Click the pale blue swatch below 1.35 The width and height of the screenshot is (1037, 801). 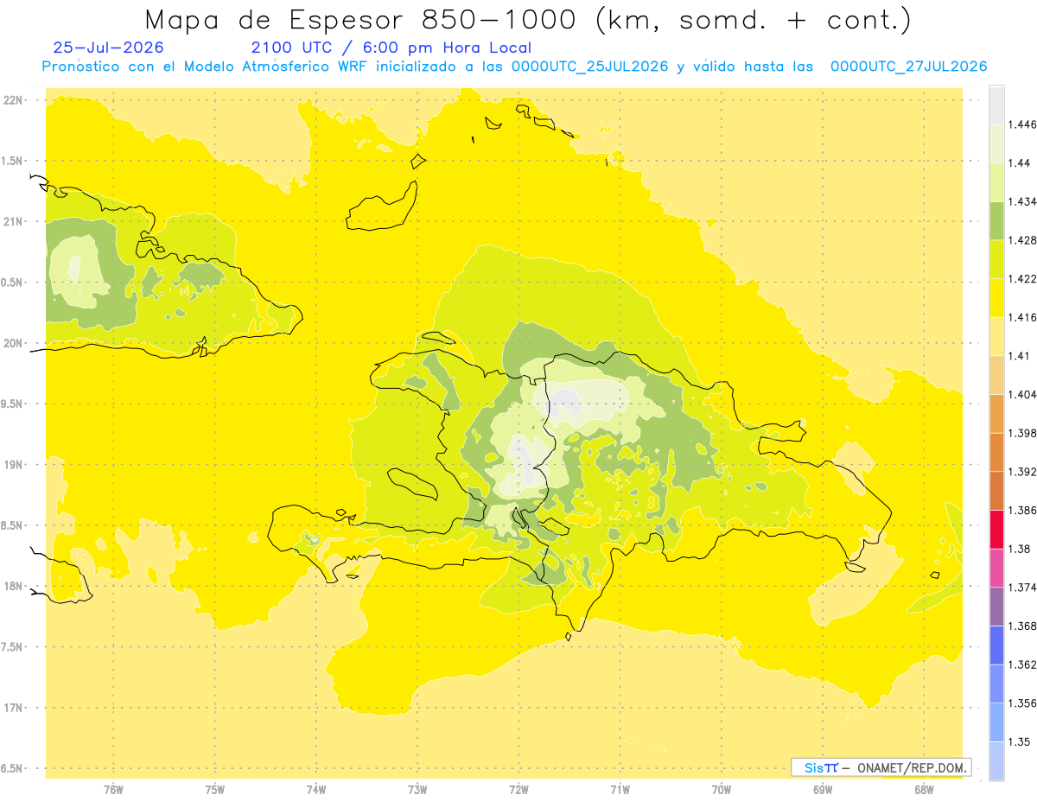[996, 760]
